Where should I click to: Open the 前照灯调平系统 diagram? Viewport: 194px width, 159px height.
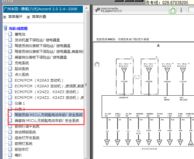click(27, 126)
